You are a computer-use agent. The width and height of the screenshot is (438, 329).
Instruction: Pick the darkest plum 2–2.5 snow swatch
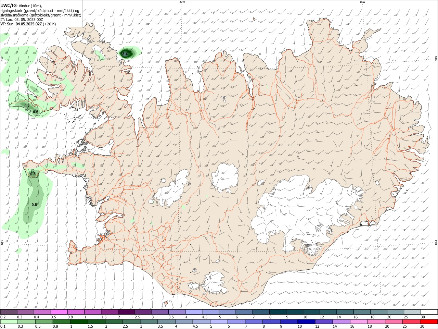click(126, 312)
